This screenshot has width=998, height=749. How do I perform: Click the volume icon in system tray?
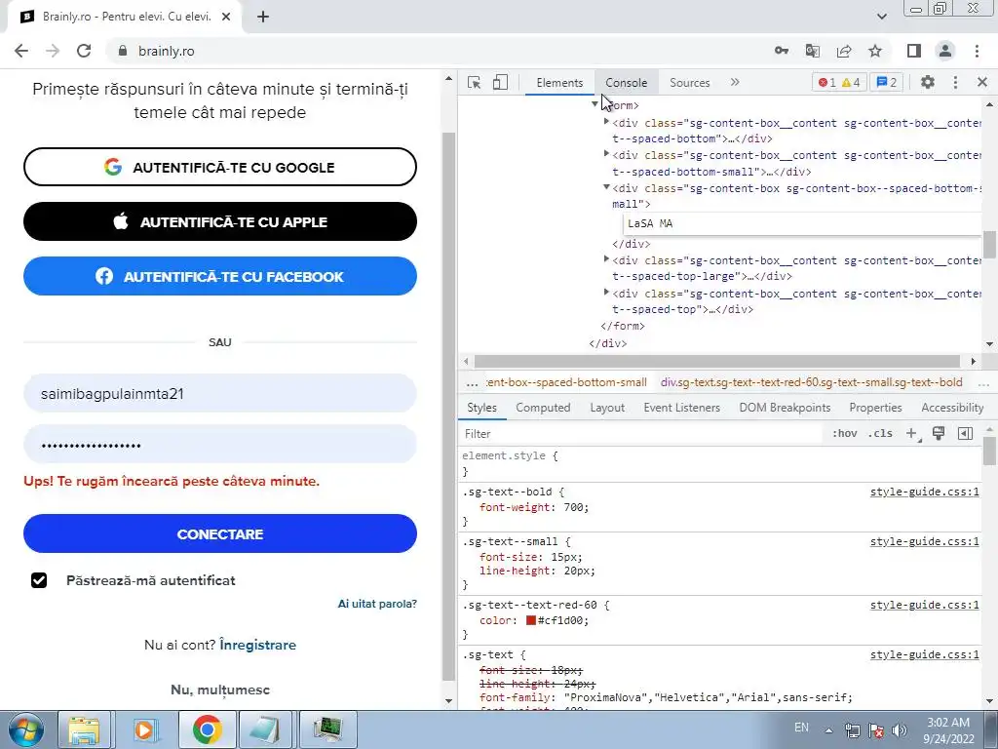tap(899, 730)
